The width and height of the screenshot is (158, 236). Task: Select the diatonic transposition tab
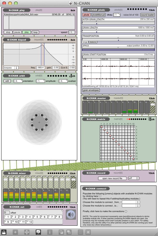point(93,42)
